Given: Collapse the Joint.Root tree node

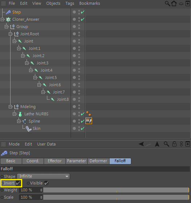Looking at the screenshot, I should pyautogui.click(x=11, y=34).
